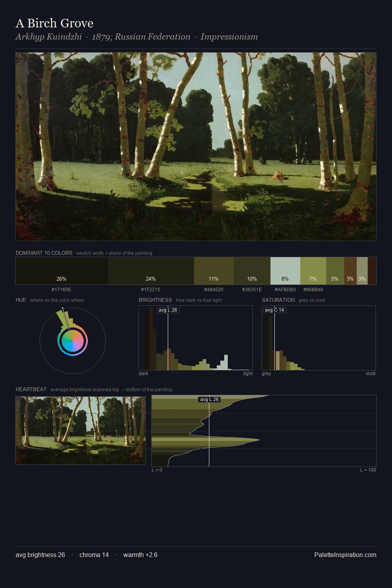
Task: Click the avg C 14 label in saturation chart
Action: 274,310
